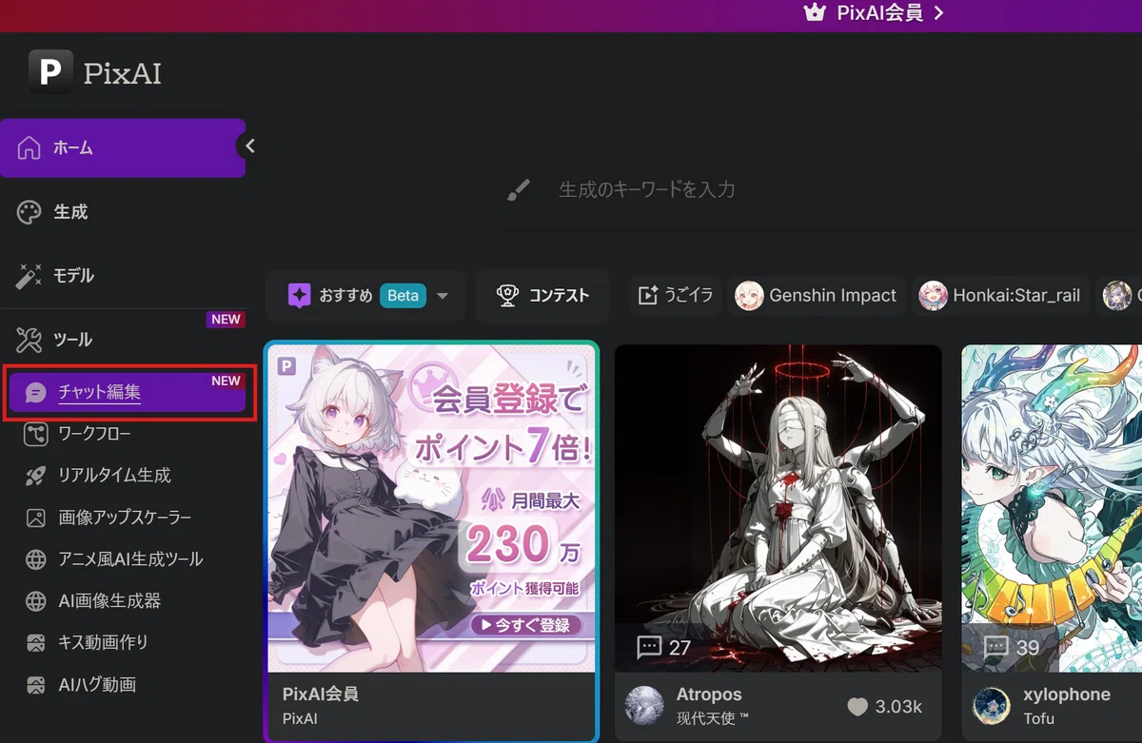
Task: Click author name Tofu
Action: (1038, 717)
